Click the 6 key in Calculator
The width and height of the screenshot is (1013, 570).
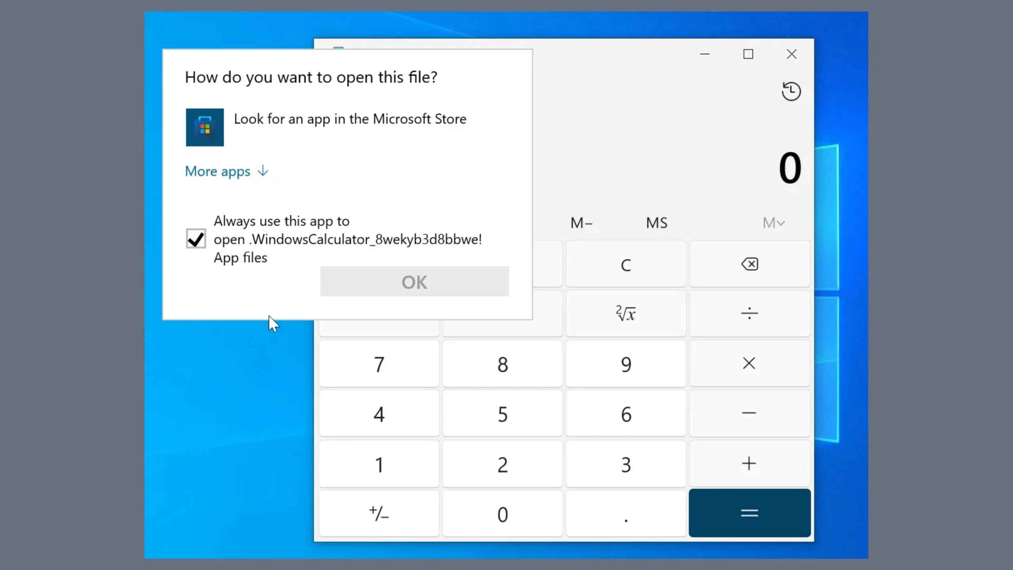(626, 413)
